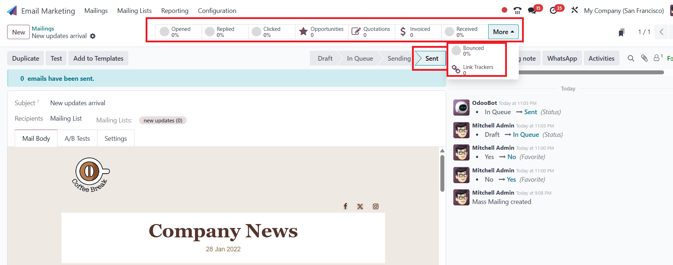Screen dimensions: 673x265
Task: Open the Opened 0% stat button
Action: pyautogui.click(x=179, y=32)
